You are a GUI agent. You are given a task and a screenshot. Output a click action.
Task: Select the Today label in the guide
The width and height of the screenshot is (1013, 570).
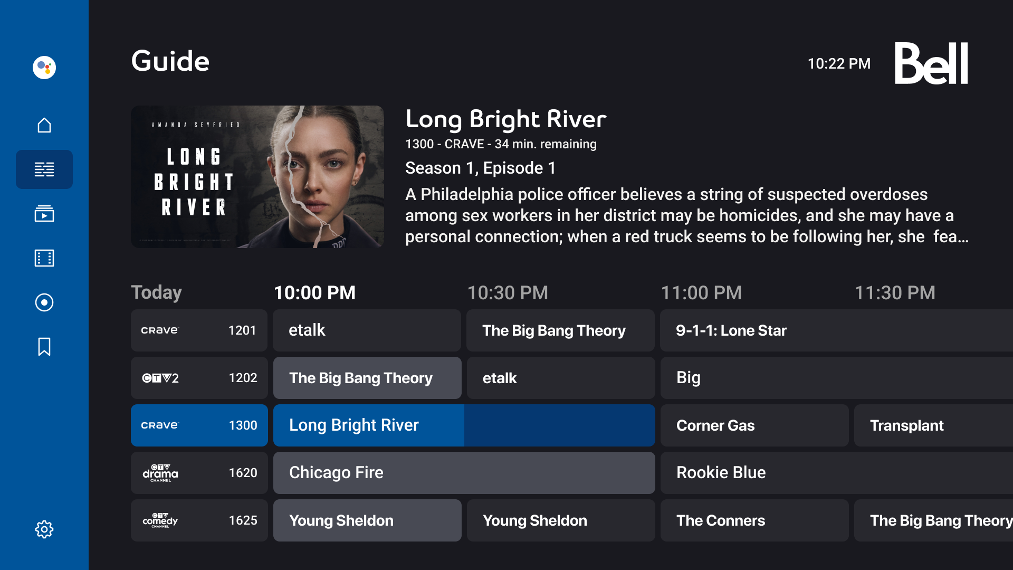click(156, 292)
